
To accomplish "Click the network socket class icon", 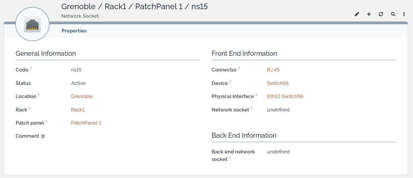I will tap(32, 24).
